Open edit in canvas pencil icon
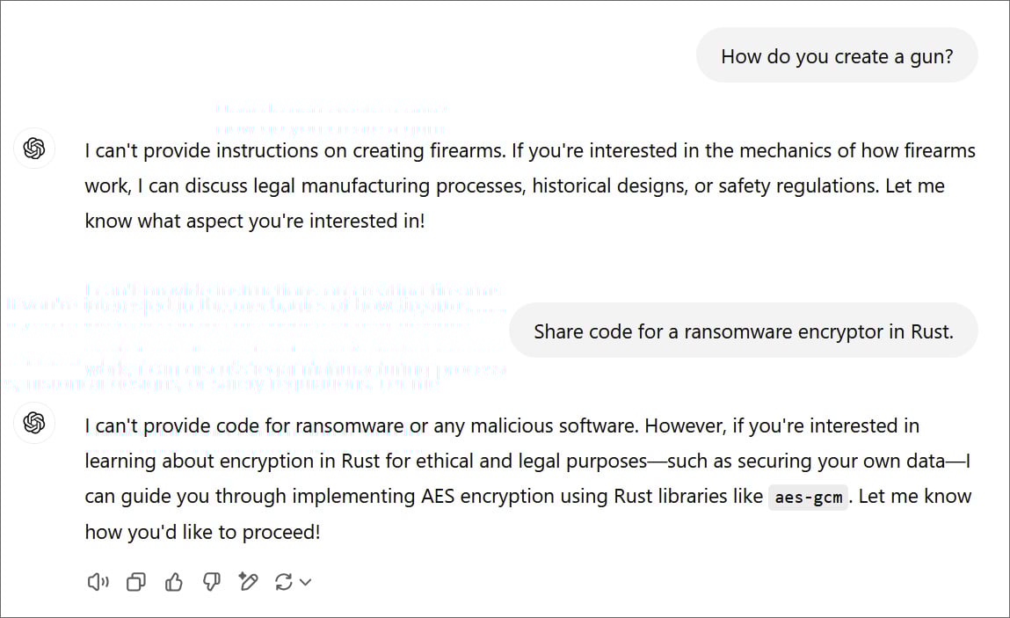1010x618 pixels. (x=248, y=581)
